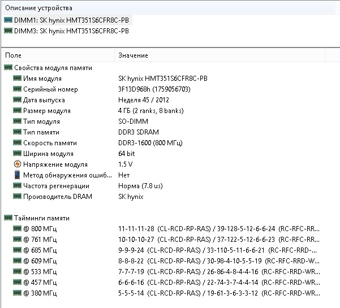Screen dimensions: 340x308
Task: Select the 'Скорость памяти' field label
Action: (x=50, y=143)
